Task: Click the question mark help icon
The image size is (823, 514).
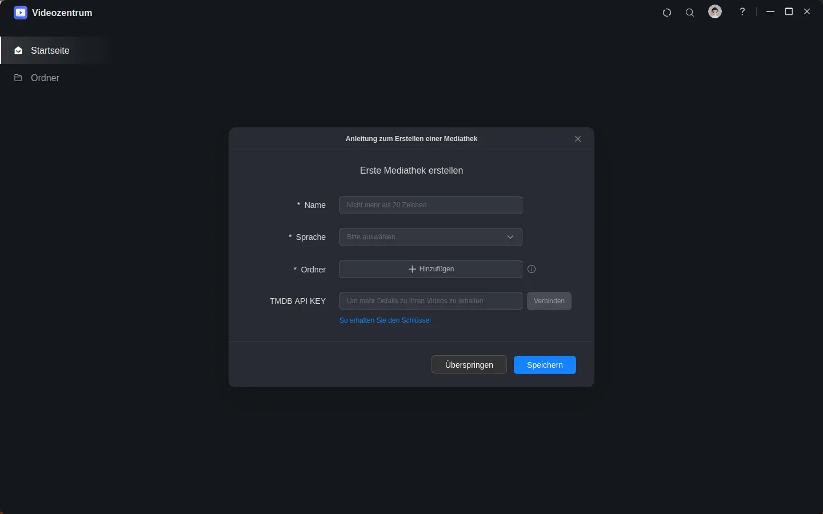Action: click(742, 12)
